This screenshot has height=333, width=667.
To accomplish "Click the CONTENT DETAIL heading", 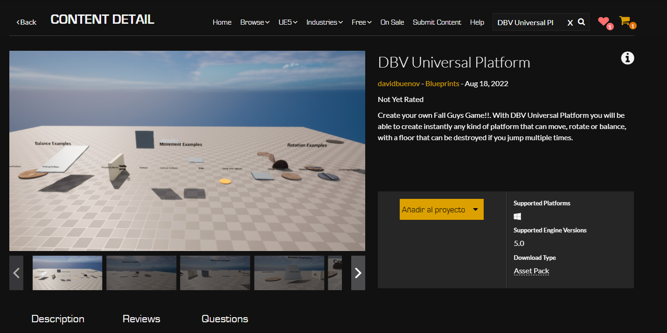I will 102,20.
